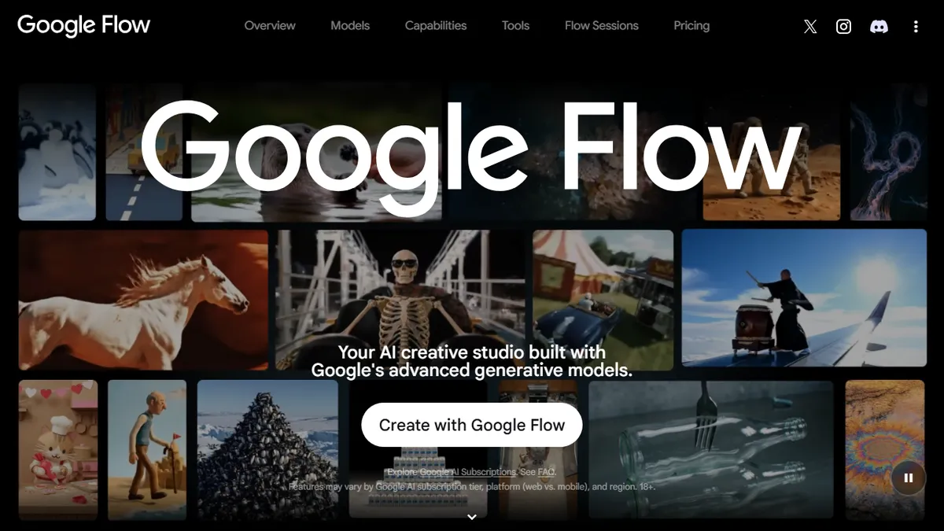Open the three-dot more options menu
Image resolution: width=944 pixels, height=531 pixels.
[916, 26]
